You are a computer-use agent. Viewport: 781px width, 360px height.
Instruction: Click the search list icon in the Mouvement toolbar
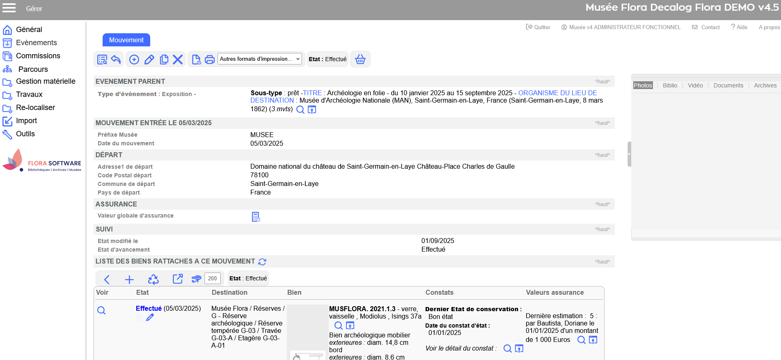coord(102,60)
